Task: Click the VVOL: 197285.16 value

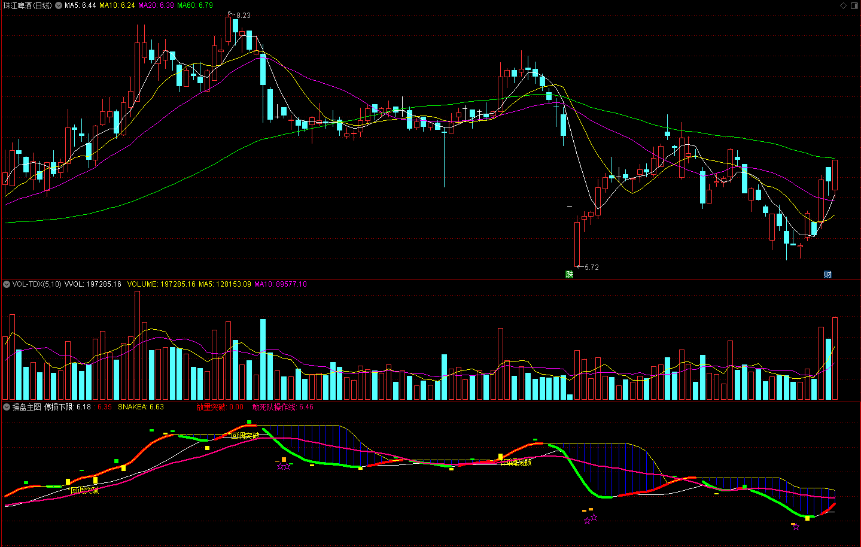Action: coord(93,284)
